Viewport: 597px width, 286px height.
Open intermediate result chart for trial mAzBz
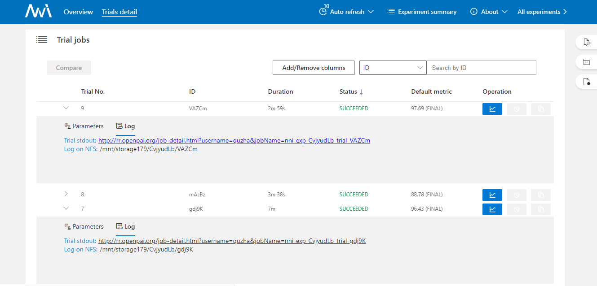click(492, 195)
